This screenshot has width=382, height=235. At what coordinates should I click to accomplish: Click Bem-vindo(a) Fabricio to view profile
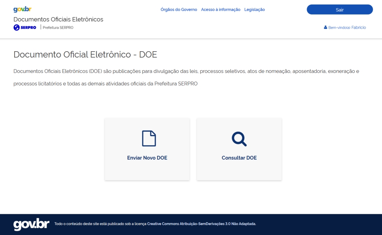[x=347, y=27]
